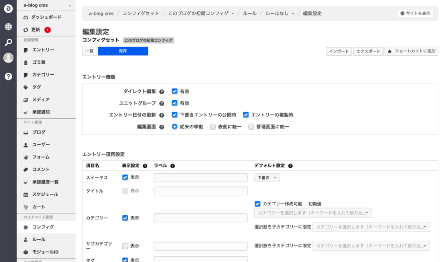Open 承認履歴一覧 in sidebar

(46, 183)
